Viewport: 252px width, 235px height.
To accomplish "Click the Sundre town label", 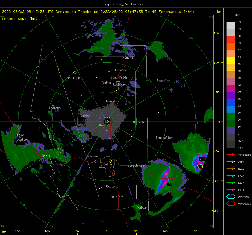I will point(85,116).
